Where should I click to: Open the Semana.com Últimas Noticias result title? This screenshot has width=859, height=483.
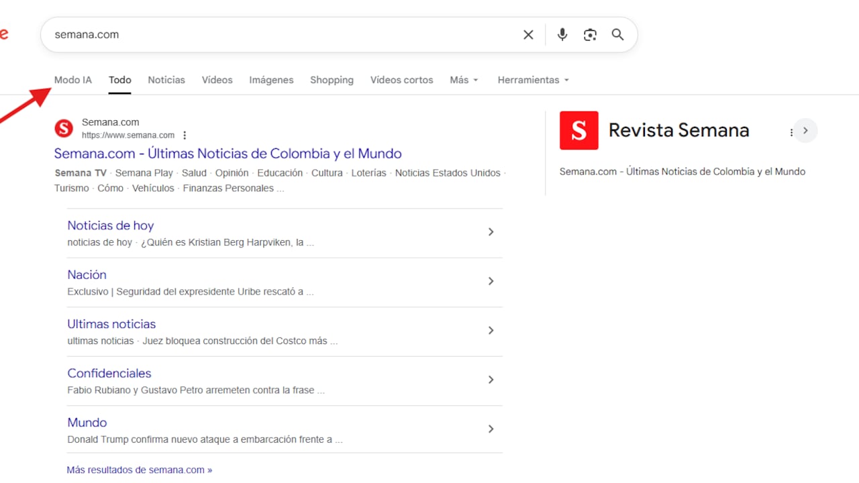[x=228, y=154]
